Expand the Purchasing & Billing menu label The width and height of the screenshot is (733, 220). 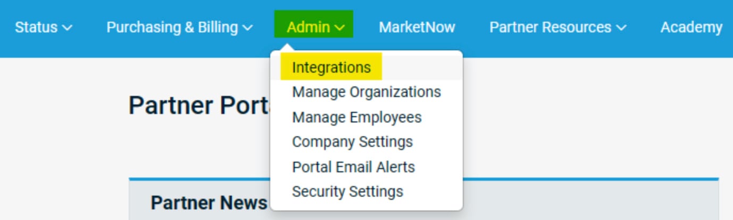pos(172,27)
